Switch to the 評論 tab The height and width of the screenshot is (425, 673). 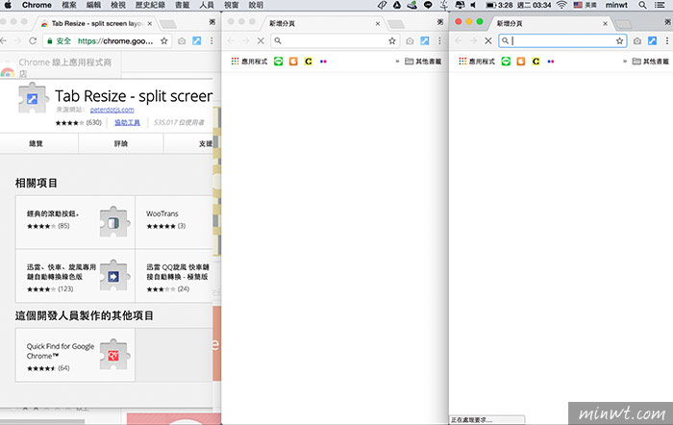pos(121,143)
